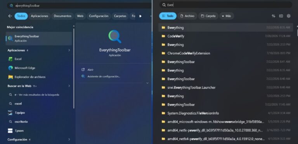
Task: Focus the Windows search field containing 'everythingToolbar'
Action: tap(79, 5)
